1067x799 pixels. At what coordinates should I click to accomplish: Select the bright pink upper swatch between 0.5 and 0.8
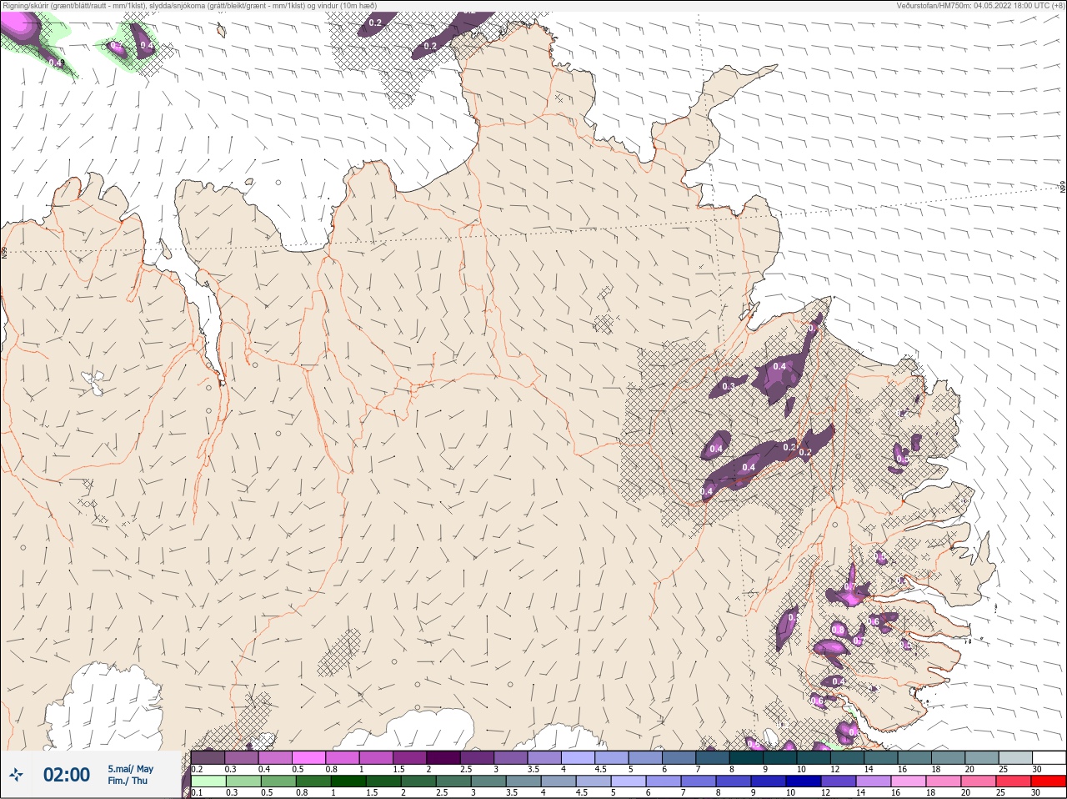tap(309, 757)
